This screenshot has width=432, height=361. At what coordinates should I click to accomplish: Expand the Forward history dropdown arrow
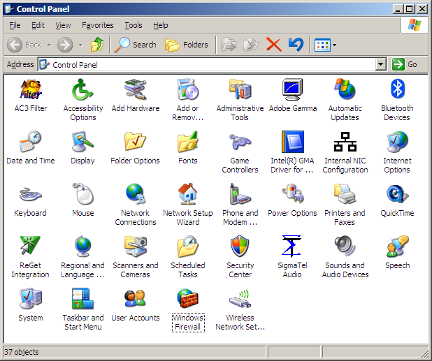coord(80,45)
